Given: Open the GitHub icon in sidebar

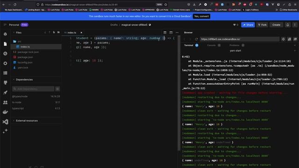Looking at the screenshot, I should [x=5, y=83].
